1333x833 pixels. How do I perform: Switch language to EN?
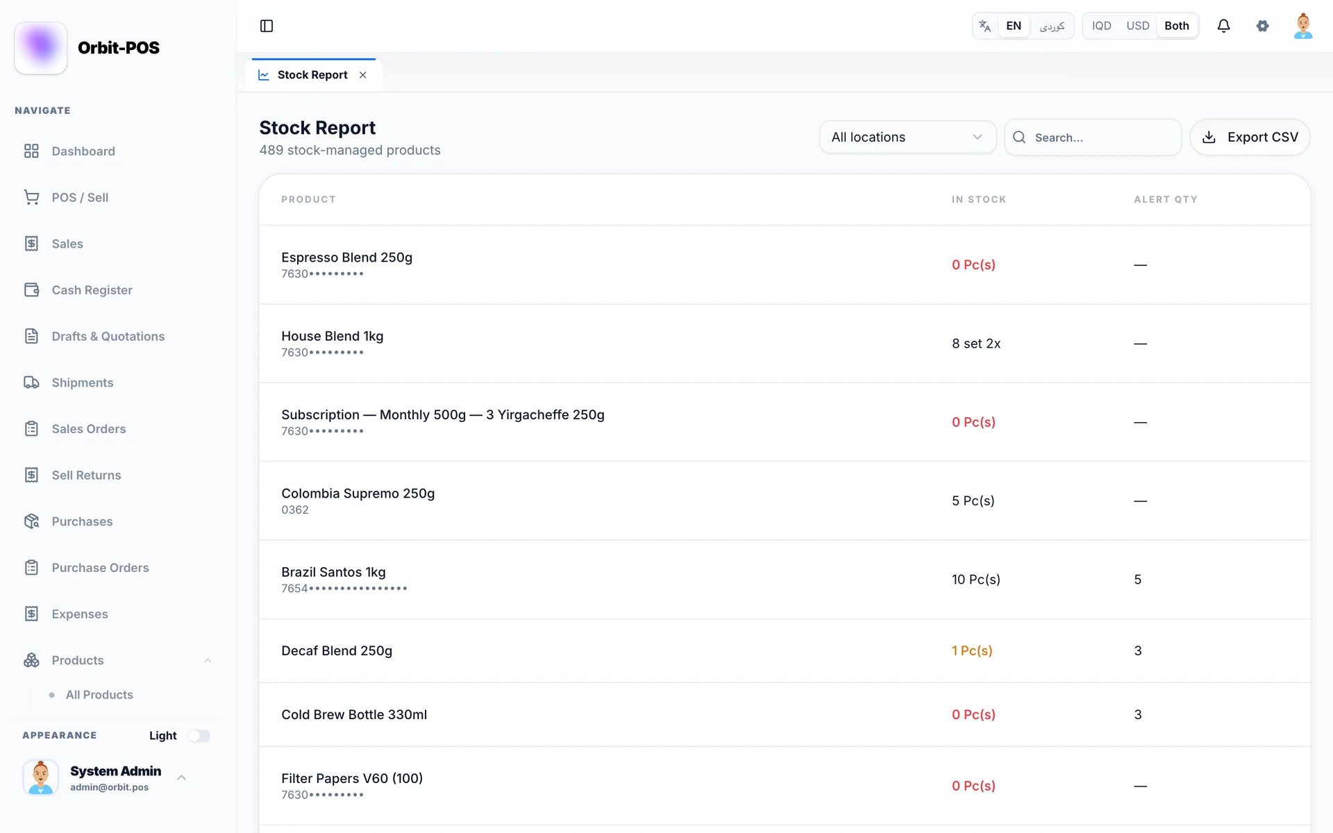tap(1014, 26)
